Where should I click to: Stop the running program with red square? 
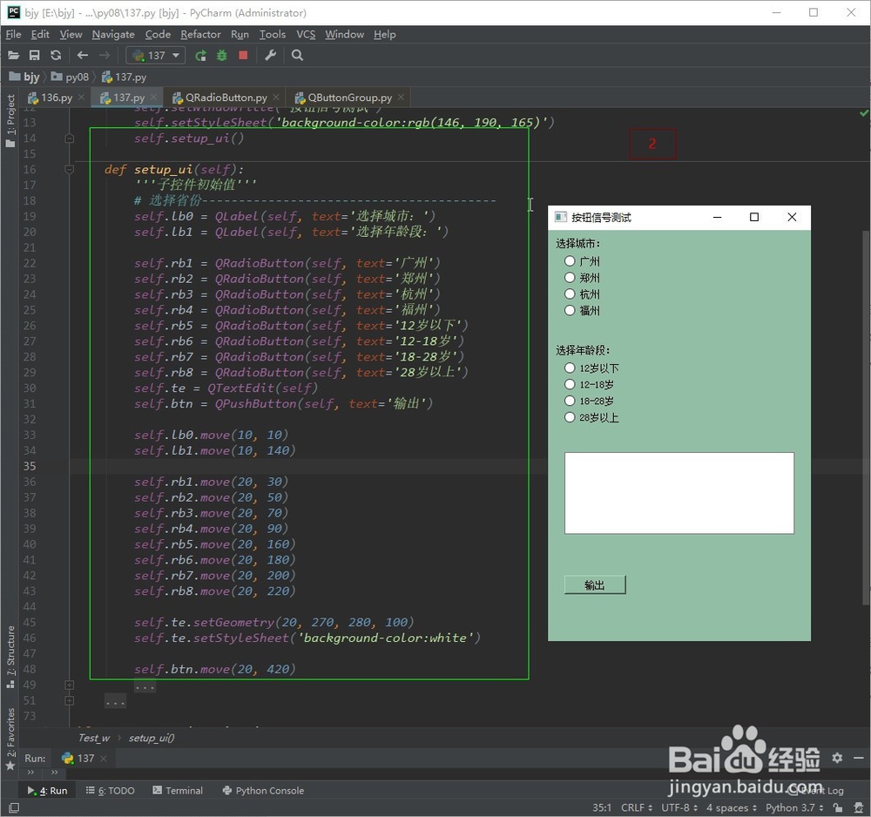[243, 55]
